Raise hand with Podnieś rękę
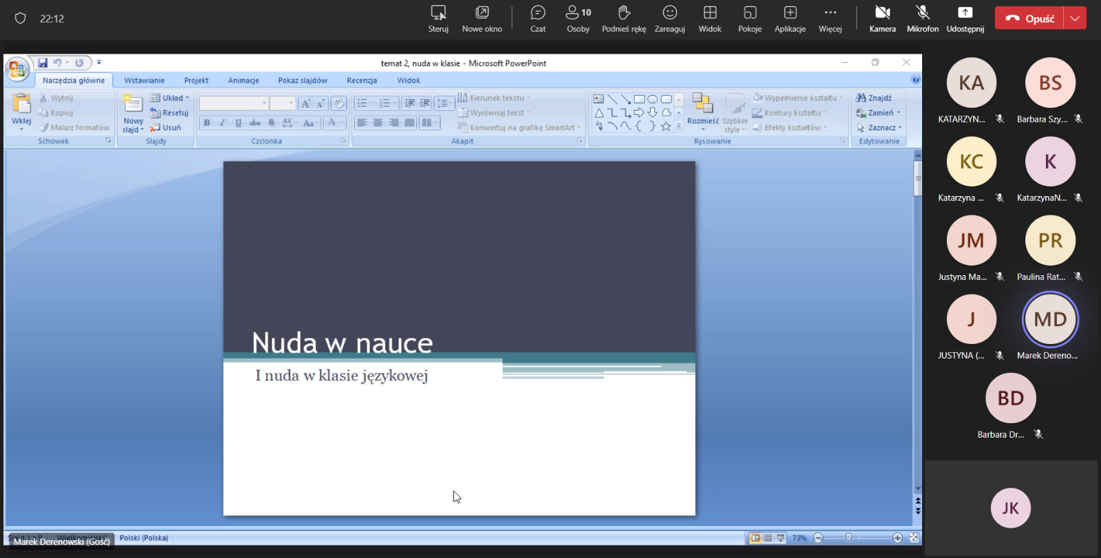Image resolution: width=1101 pixels, height=558 pixels. (623, 19)
